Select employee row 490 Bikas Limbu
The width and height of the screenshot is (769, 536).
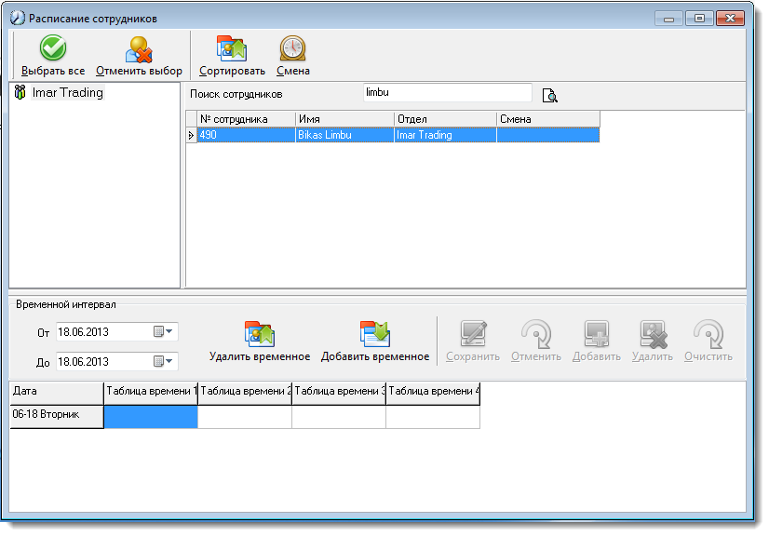point(398,135)
